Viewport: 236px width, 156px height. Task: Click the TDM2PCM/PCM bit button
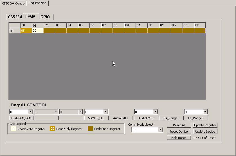(x=21, y=118)
